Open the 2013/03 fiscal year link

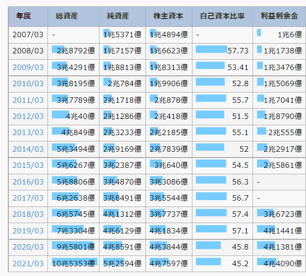(28, 133)
